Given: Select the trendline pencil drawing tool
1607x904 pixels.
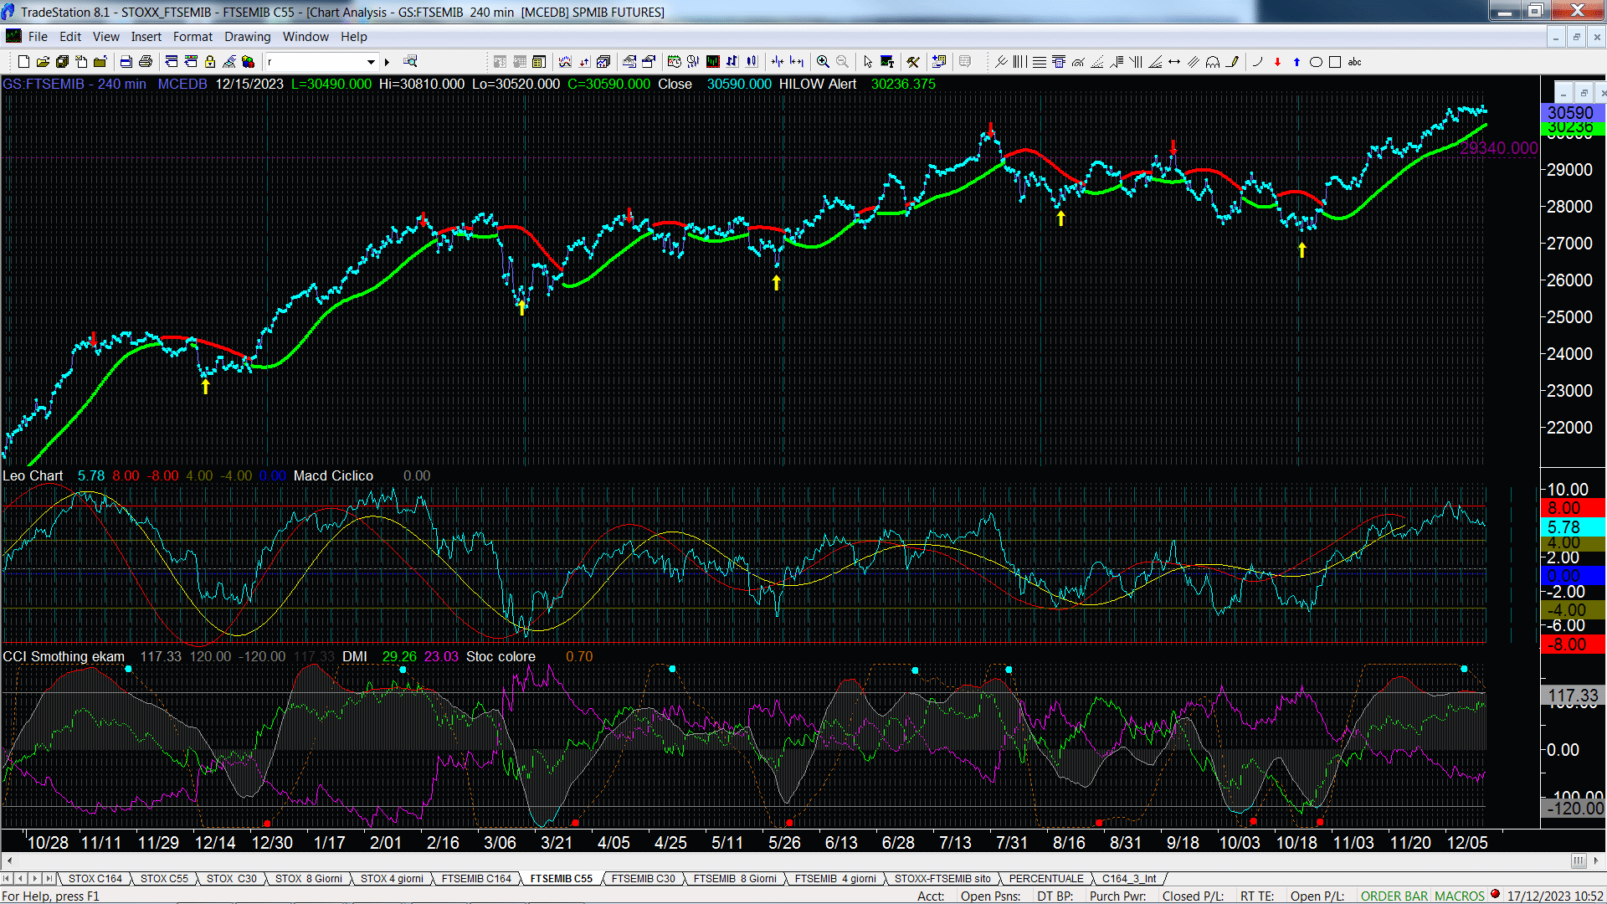Looking at the screenshot, I should [1232, 62].
